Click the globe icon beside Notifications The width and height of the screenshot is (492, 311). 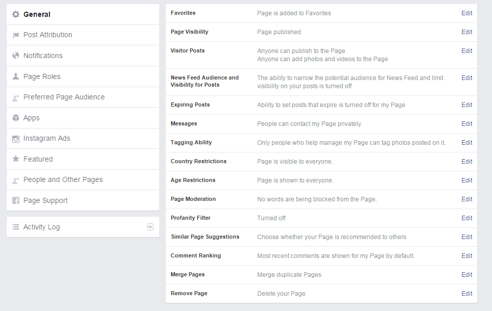16,56
